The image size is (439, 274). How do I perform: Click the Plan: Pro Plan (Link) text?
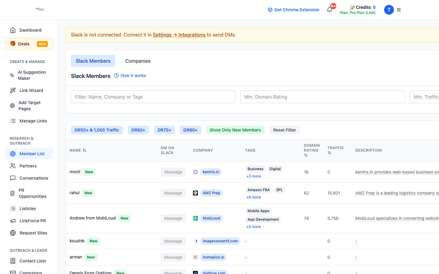pos(358,13)
